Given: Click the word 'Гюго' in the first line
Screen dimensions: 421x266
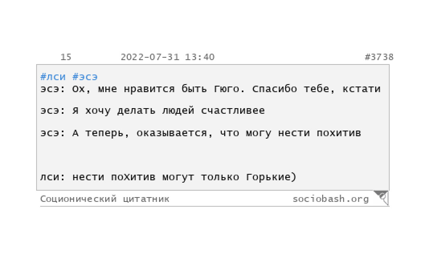Looking at the screenshot, I should click(226, 89).
